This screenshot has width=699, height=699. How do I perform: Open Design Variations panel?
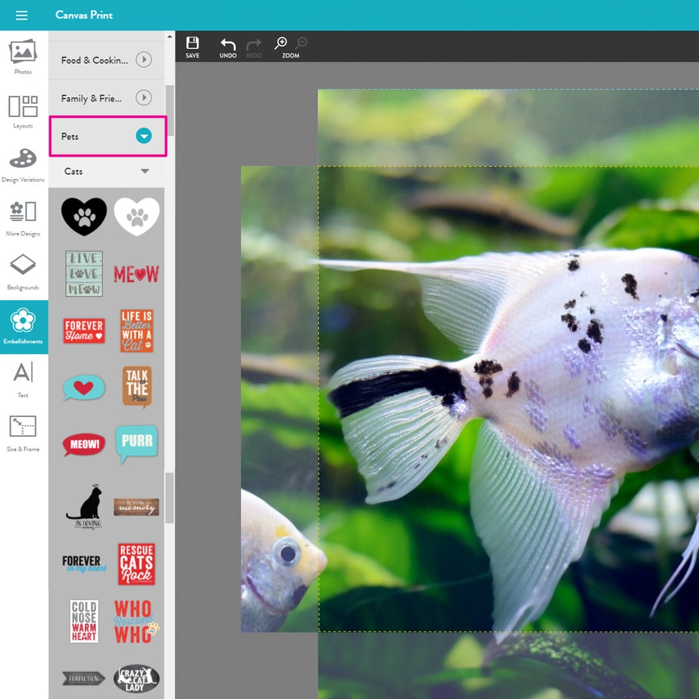point(23,164)
